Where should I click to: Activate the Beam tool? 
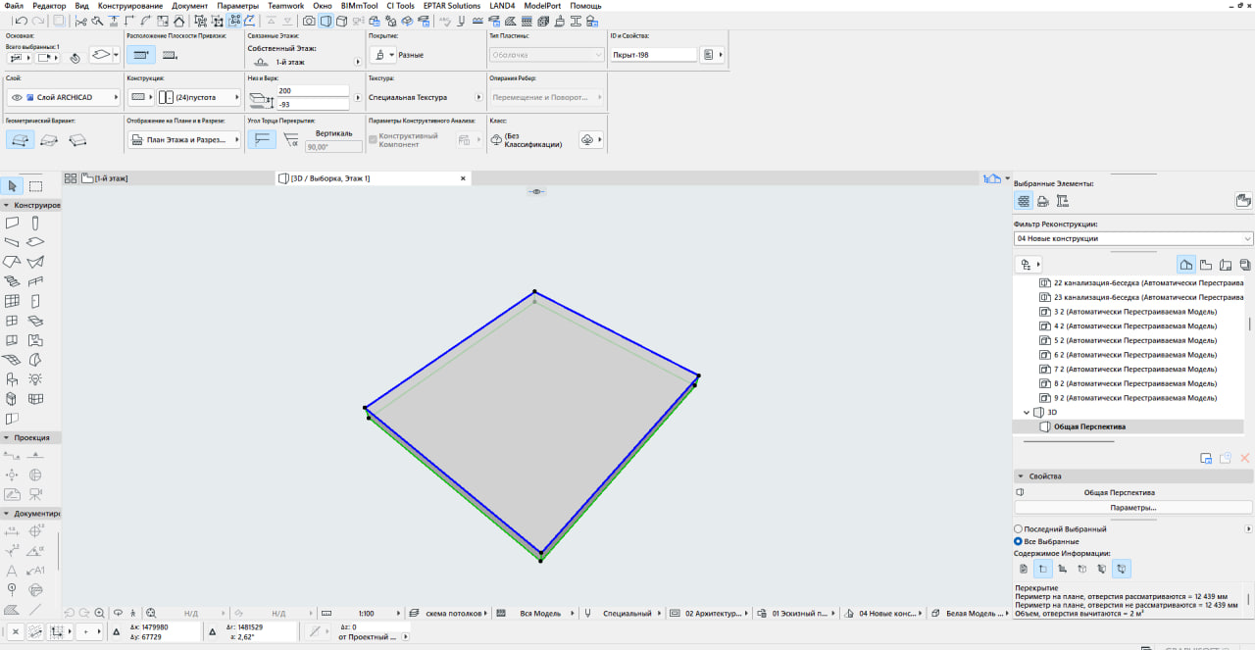[13, 242]
